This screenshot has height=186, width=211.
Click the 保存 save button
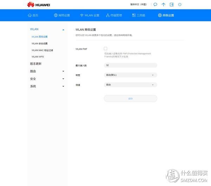(130, 99)
